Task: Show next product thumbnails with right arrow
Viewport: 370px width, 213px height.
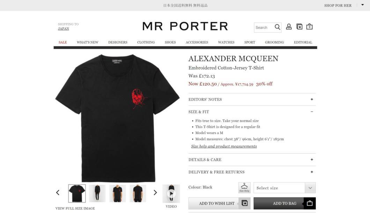Action: [x=155, y=192]
